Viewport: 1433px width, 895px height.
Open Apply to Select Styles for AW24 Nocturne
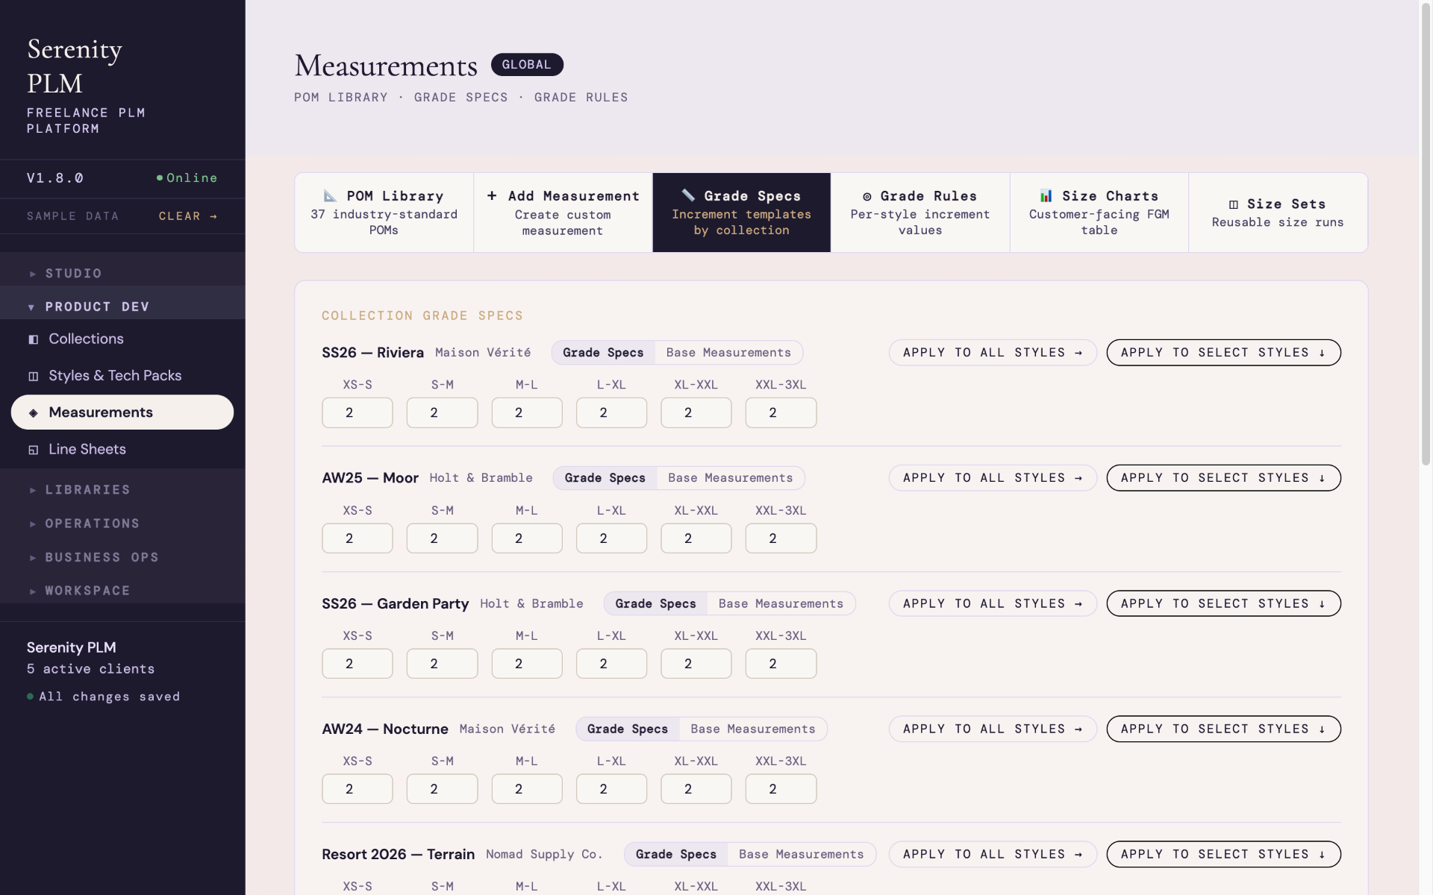click(x=1223, y=729)
